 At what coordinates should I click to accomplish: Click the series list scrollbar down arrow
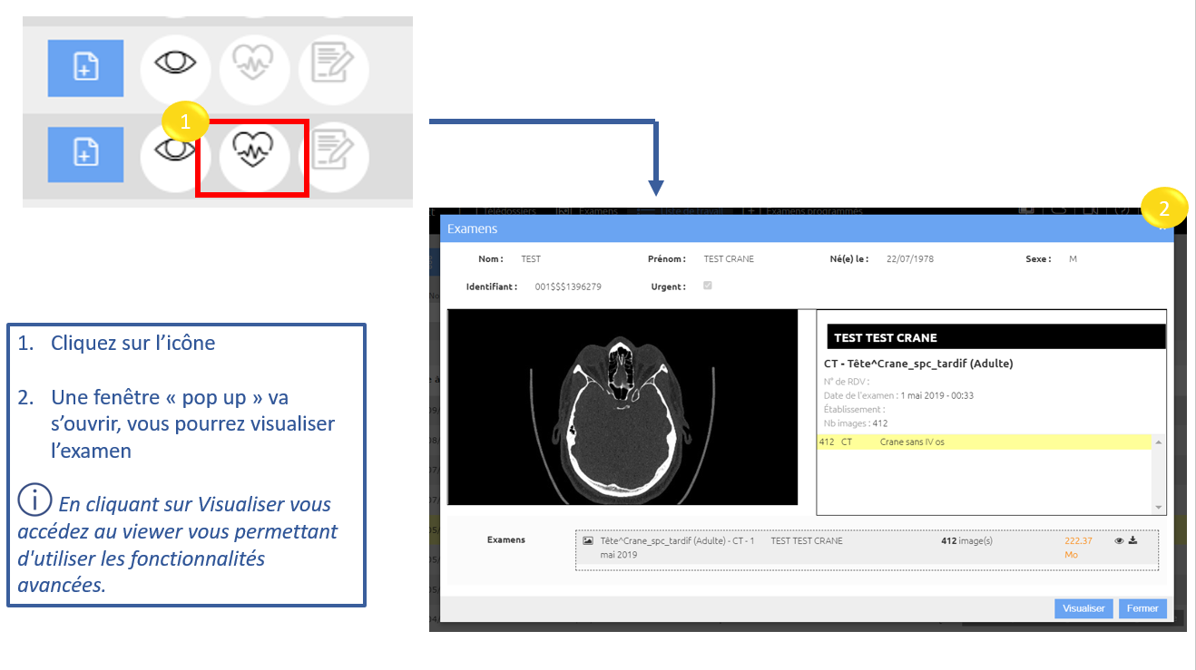[x=1158, y=507]
